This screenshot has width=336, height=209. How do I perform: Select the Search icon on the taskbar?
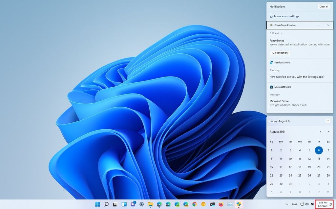[106, 204]
